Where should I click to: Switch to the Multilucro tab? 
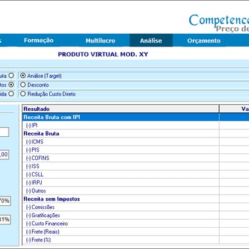pos(100,41)
